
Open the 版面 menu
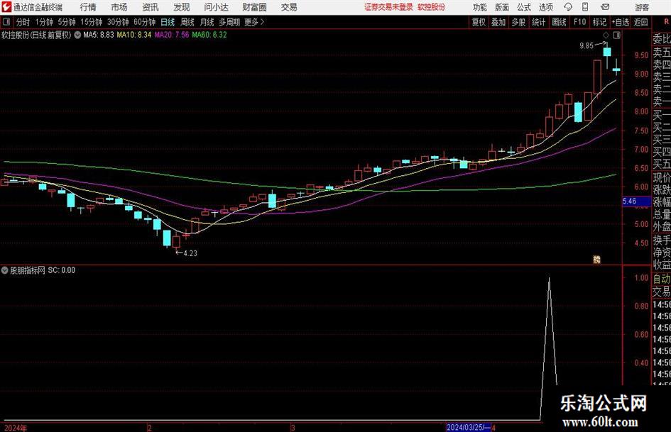pyautogui.click(x=502, y=7)
